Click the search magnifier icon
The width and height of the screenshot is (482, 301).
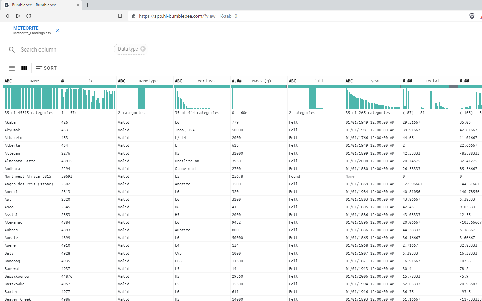[12, 49]
